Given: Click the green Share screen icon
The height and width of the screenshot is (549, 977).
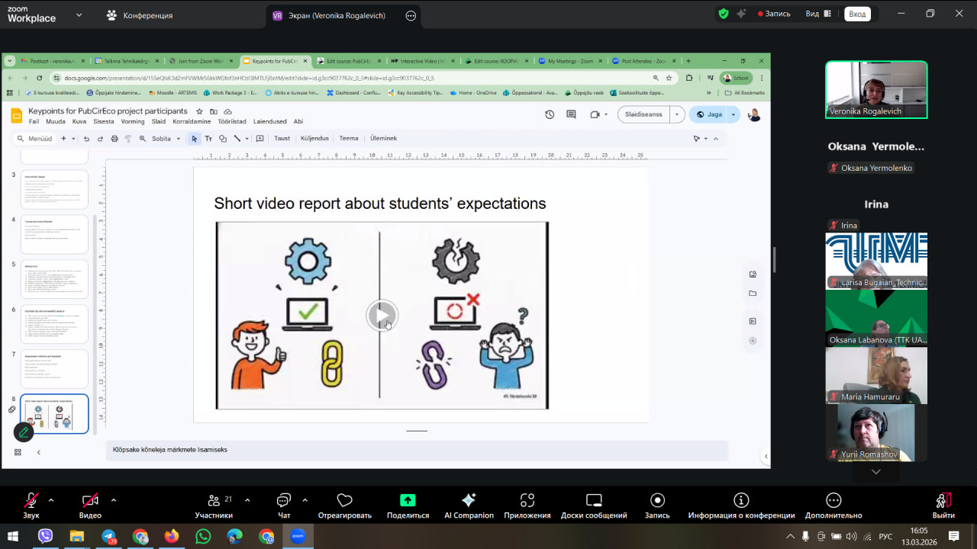Looking at the screenshot, I should tap(408, 500).
